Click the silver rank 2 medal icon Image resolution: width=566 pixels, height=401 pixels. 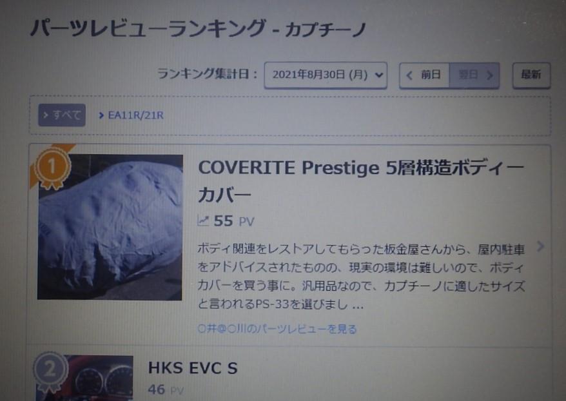[50, 372]
